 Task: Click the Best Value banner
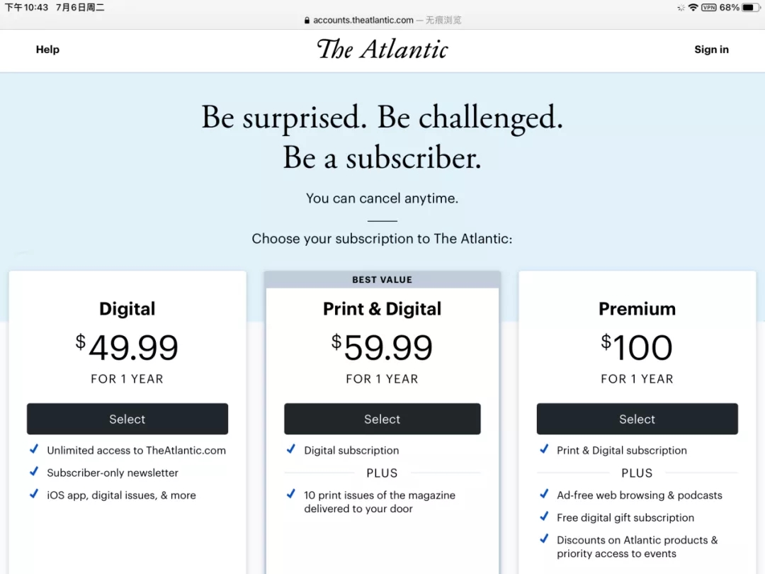click(x=382, y=280)
